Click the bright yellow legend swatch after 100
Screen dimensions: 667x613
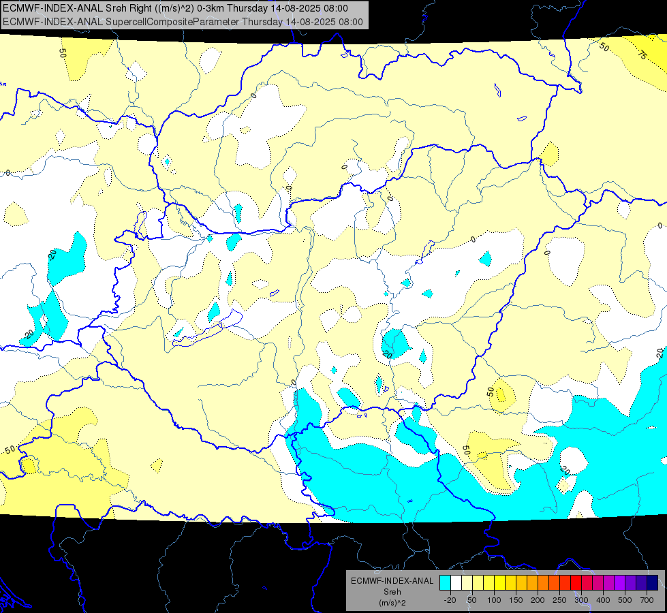500,582
